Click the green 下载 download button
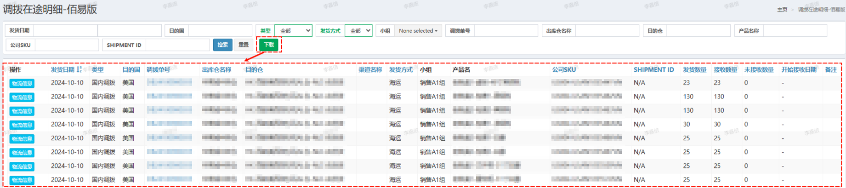The height and width of the screenshot is (188, 846). tap(269, 45)
